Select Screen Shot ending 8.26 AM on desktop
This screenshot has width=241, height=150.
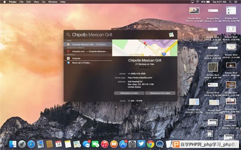pyautogui.click(x=213, y=89)
